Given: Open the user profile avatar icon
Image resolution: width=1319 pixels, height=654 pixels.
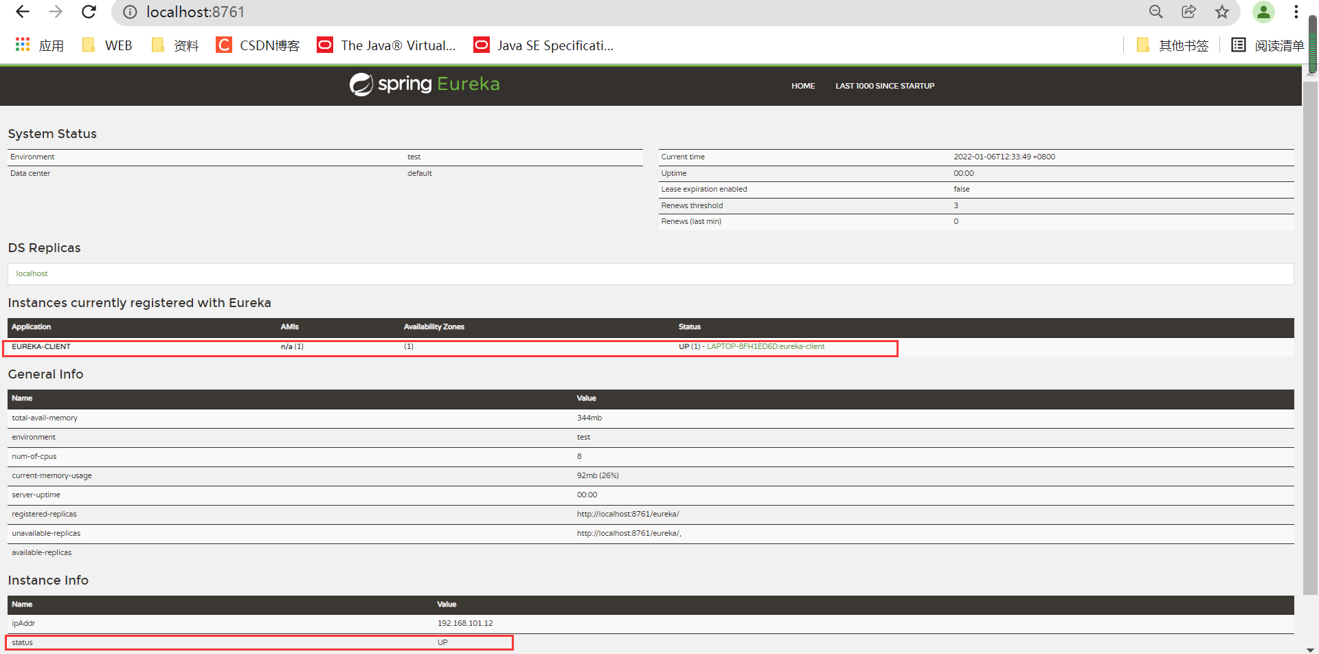Looking at the screenshot, I should point(1263,12).
